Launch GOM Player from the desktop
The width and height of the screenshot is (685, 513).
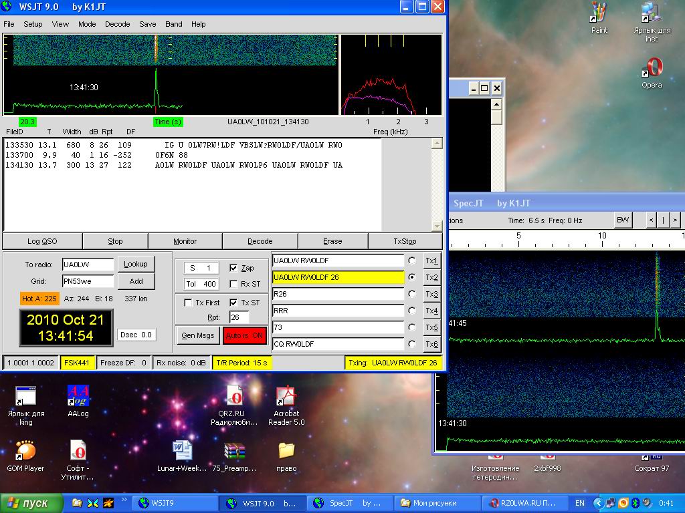point(25,456)
